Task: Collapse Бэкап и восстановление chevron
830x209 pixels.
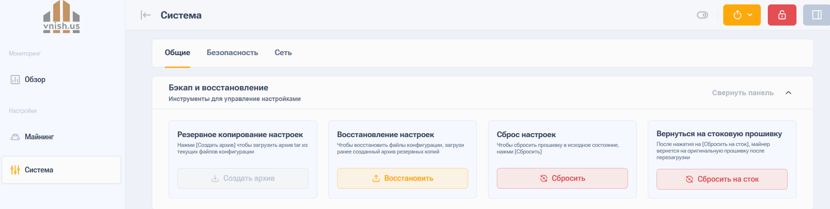Action: [x=789, y=93]
